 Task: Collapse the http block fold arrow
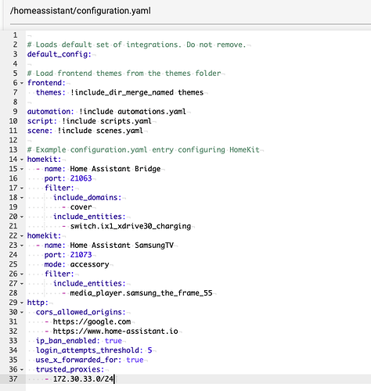coord(22,303)
